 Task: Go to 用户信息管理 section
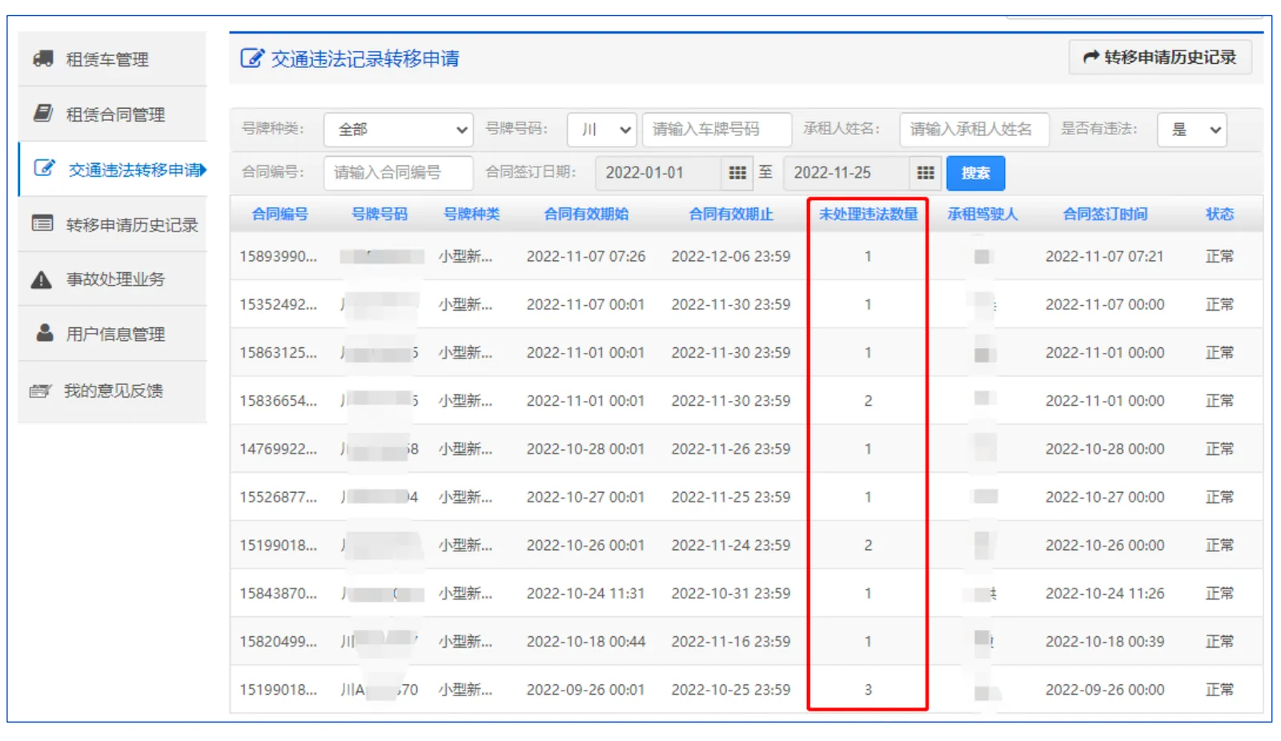click(112, 334)
